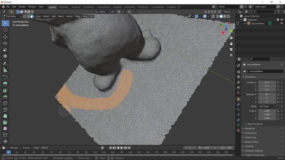Viewport: 285px width, 160px height.
Task: Enable Vertex select mode
Action: [24, 16]
